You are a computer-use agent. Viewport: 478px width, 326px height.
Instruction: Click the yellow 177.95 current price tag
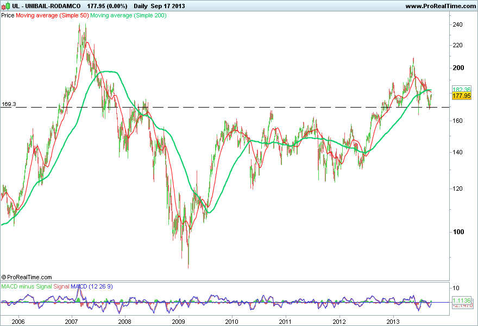pyautogui.click(x=462, y=96)
